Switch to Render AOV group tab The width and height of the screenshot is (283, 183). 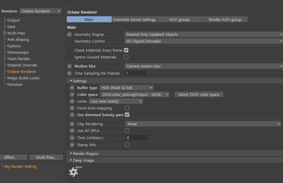pos(225,20)
